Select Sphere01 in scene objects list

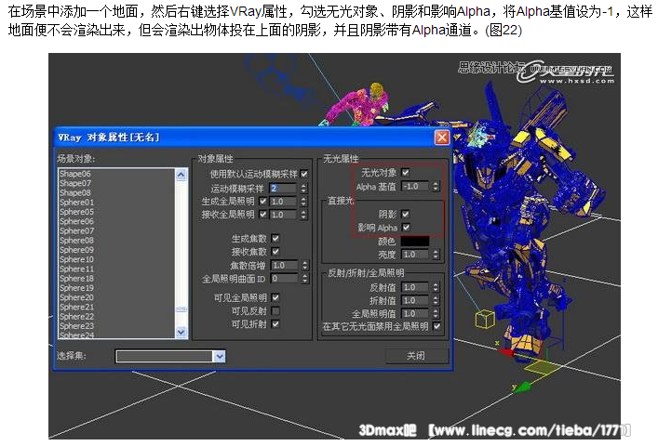pyautogui.click(x=77, y=203)
